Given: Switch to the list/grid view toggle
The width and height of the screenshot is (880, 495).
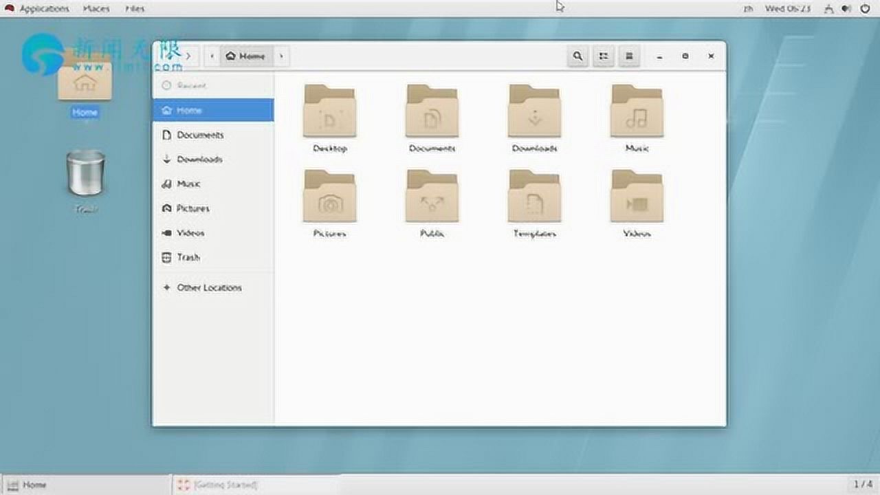Looking at the screenshot, I should coord(604,56).
